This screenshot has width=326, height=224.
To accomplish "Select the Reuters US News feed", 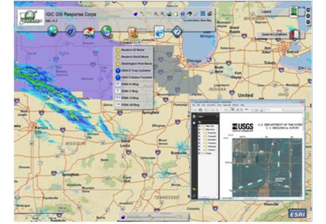I will (x=134, y=50).
